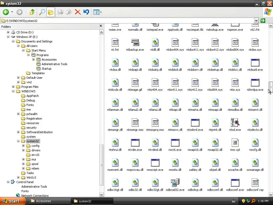The height and width of the screenshot is (205, 273).
Task: Select ntsd.exe debugger icon
Action: point(235,123)
